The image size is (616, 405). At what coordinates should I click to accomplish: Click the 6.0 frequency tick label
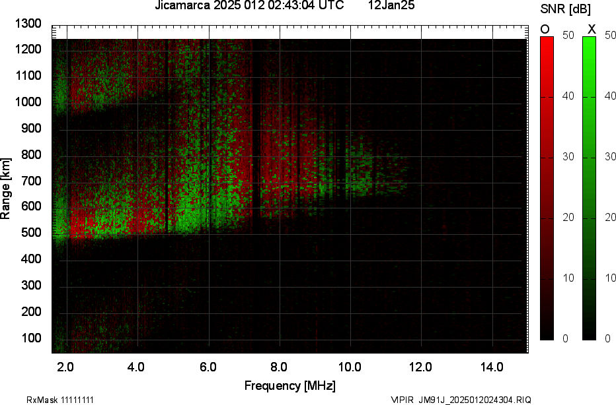click(208, 367)
